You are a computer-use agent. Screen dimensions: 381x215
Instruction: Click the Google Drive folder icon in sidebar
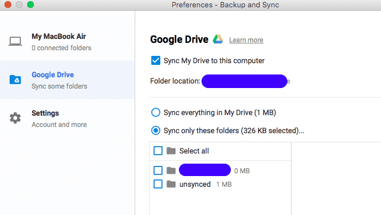[x=15, y=80]
